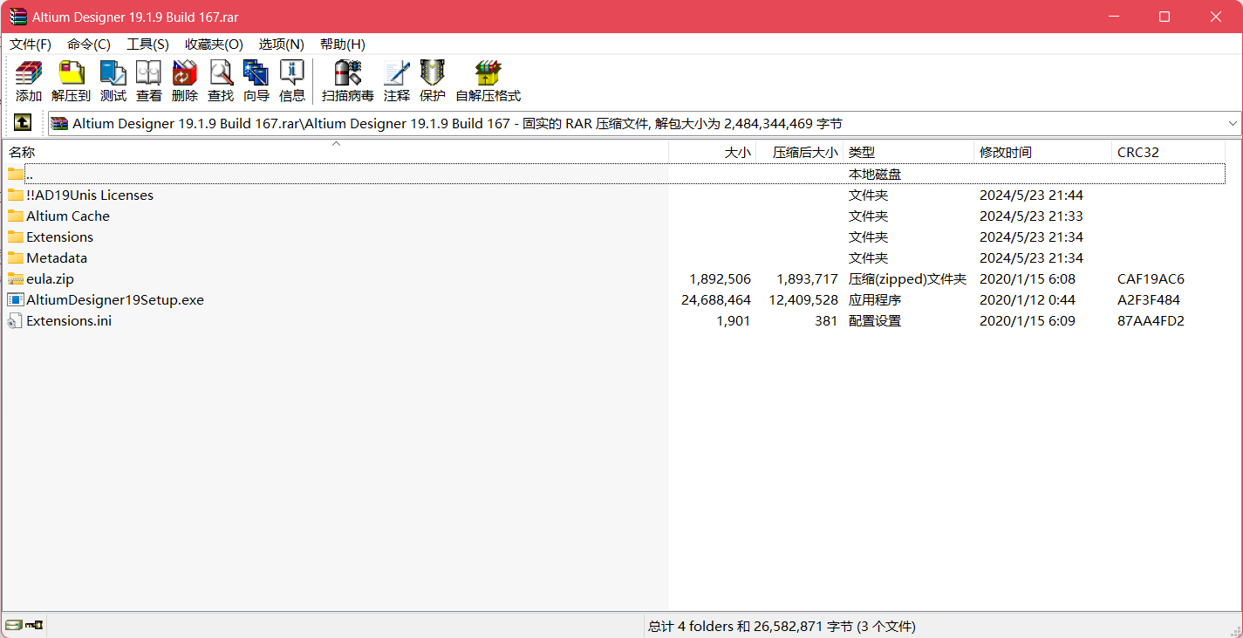Viewport: 1243px width, 638px height.
Task: Click the key icon in status bar
Action: click(34, 625)
